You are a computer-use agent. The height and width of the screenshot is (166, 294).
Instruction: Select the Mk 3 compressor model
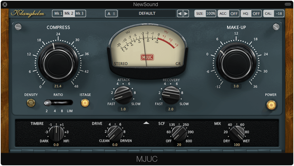pos(80,14)
